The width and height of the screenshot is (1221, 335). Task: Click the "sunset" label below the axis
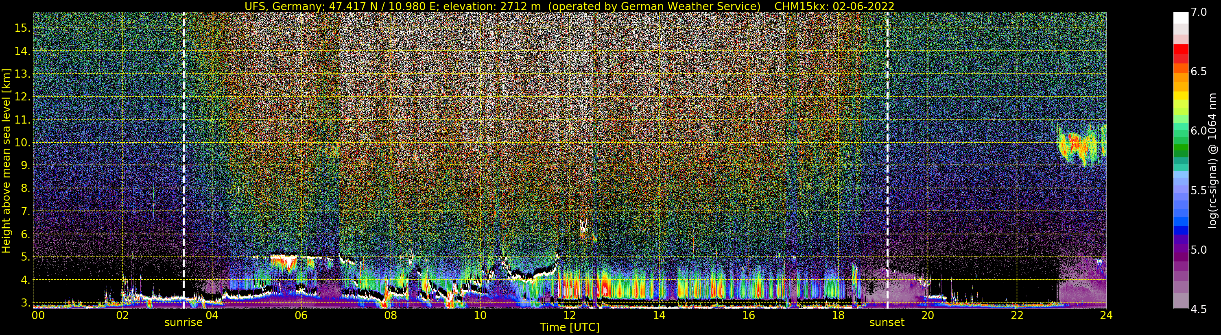pos(887,323)
